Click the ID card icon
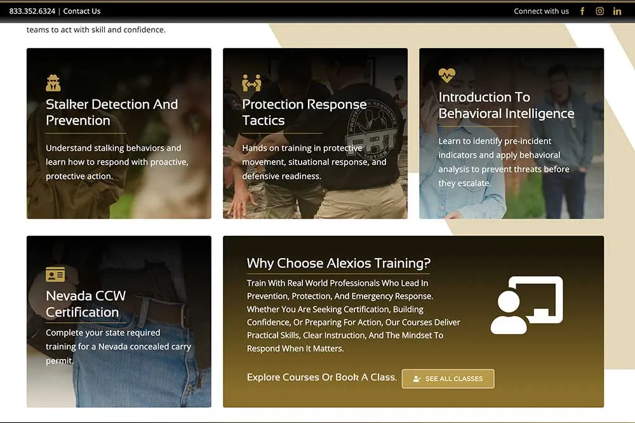 55,275
